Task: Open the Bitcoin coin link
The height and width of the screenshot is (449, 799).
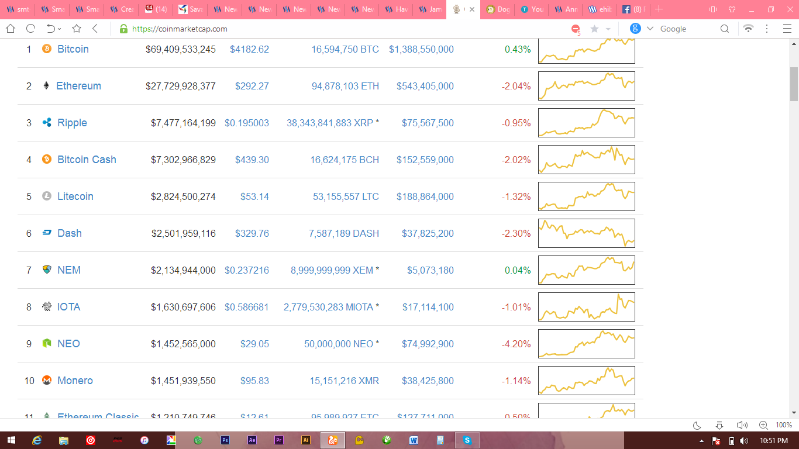Action: (73, 49)
